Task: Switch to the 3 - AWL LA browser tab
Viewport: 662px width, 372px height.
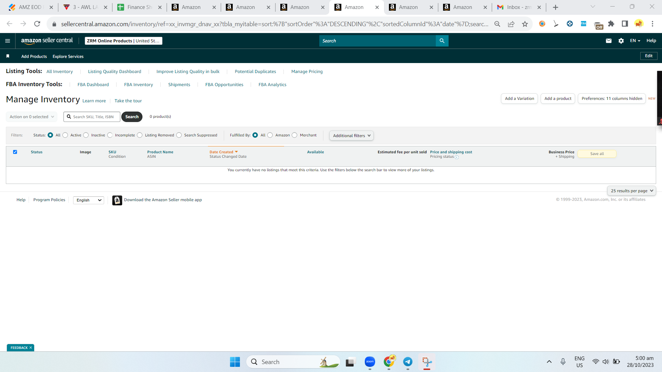Action: [x=85, y=7]
